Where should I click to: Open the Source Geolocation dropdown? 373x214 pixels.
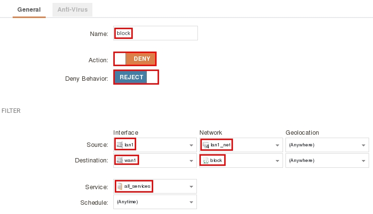[363, 145]
